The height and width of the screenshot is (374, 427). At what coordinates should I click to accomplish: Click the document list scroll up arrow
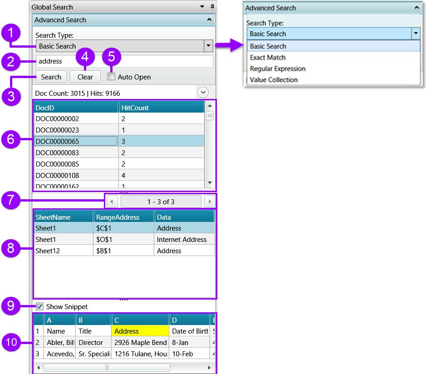pos(210,106)
